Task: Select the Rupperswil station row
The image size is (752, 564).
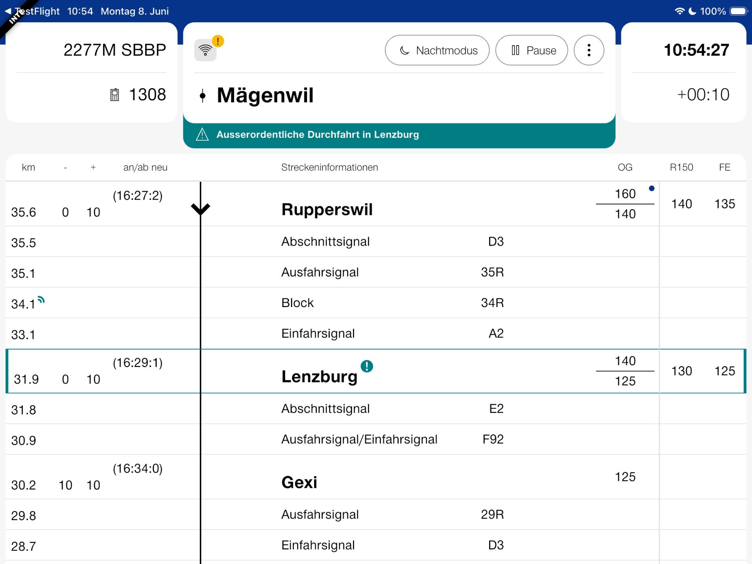Action: click(x=376, y=204)
